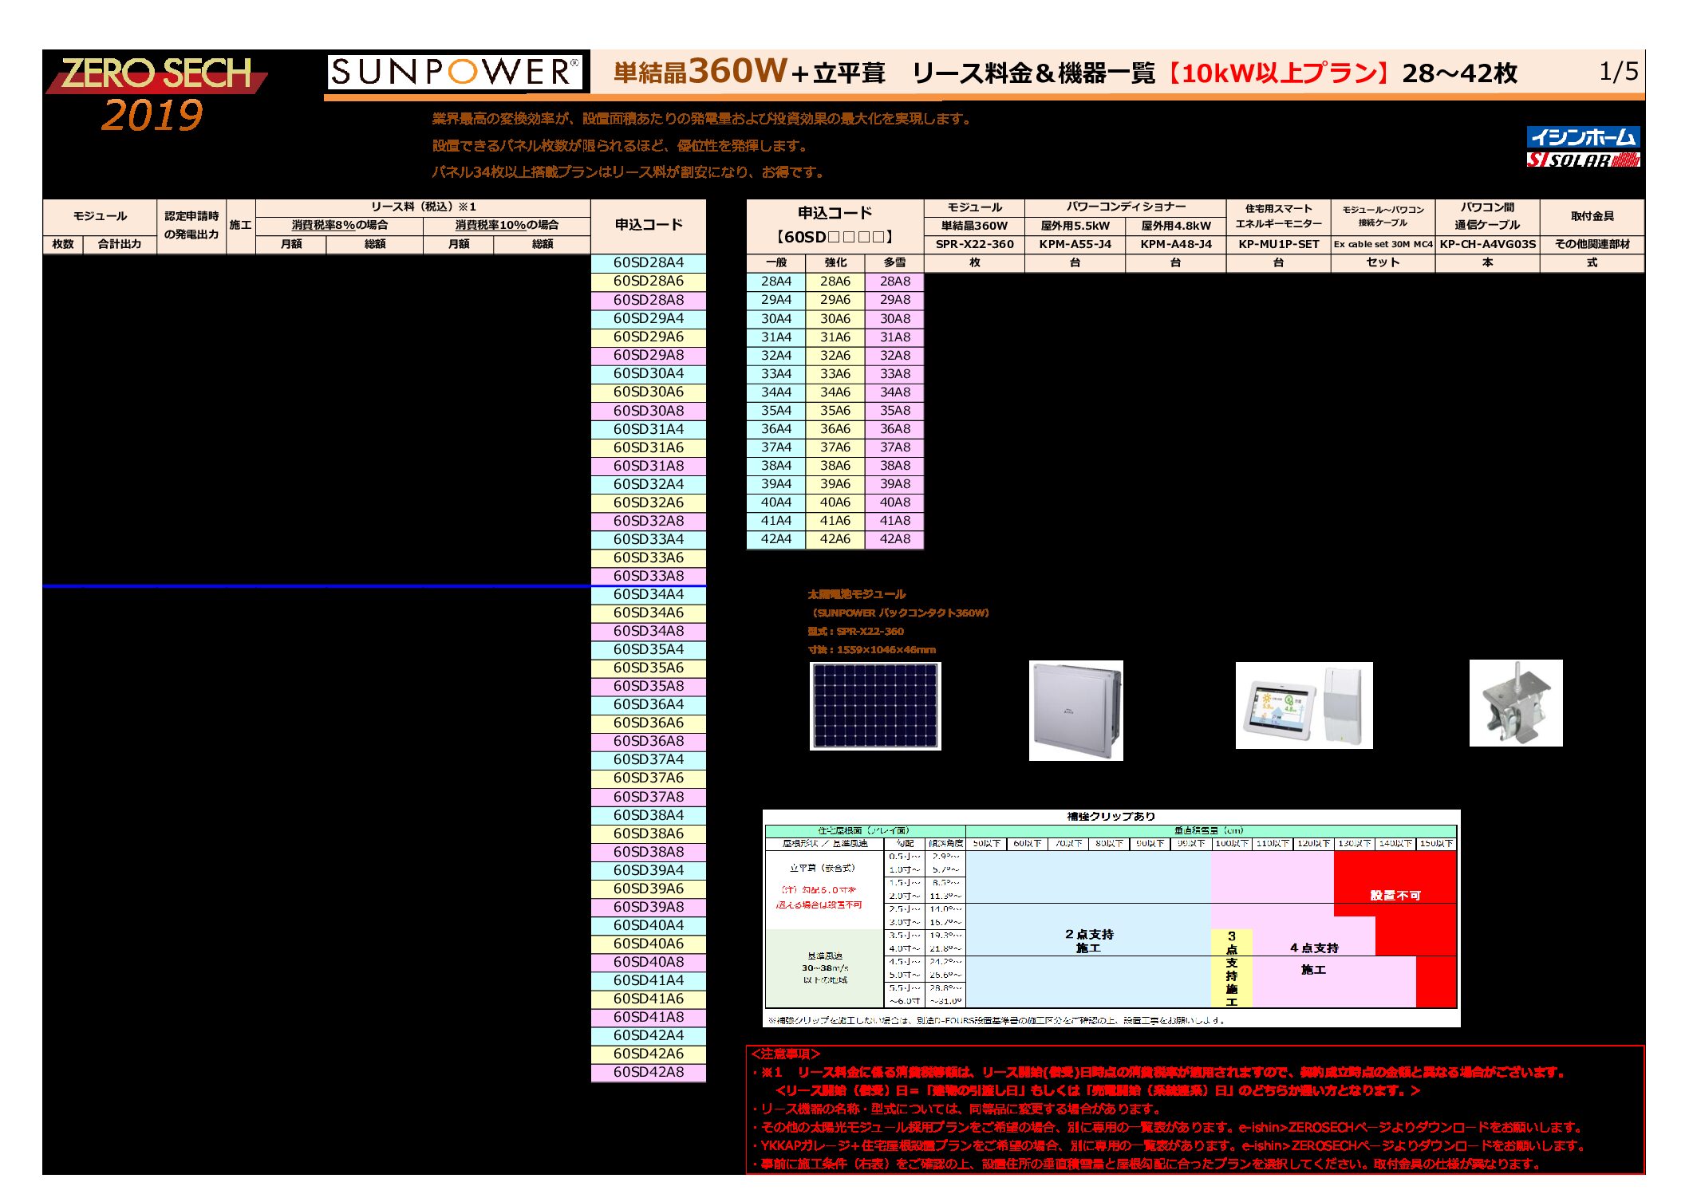The width and height of the screenshot is (1689, 1194).
Task: Click the 型式:SPR-X22-360 caption line
Action: coord(855,631)
